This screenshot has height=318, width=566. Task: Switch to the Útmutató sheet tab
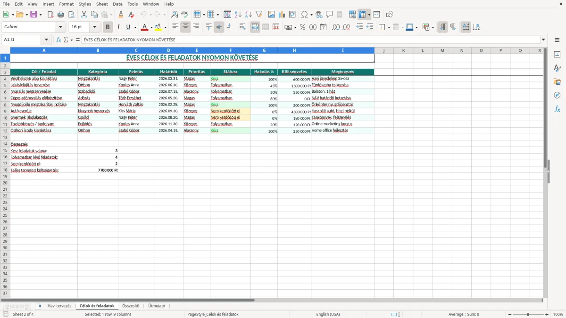[157, 306]
